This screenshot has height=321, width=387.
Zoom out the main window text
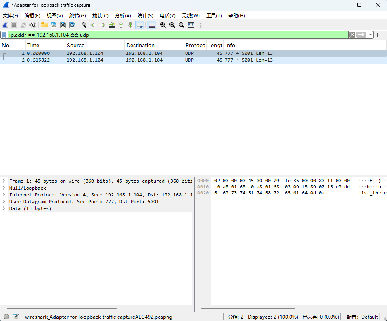172,25
